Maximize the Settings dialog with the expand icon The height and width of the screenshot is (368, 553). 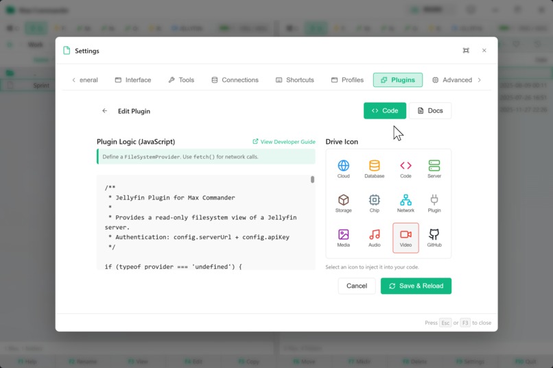tap(466, 51)
